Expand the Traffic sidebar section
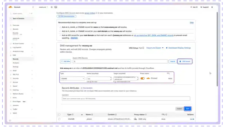Screen dimensions: 225x127 (32, 109)
